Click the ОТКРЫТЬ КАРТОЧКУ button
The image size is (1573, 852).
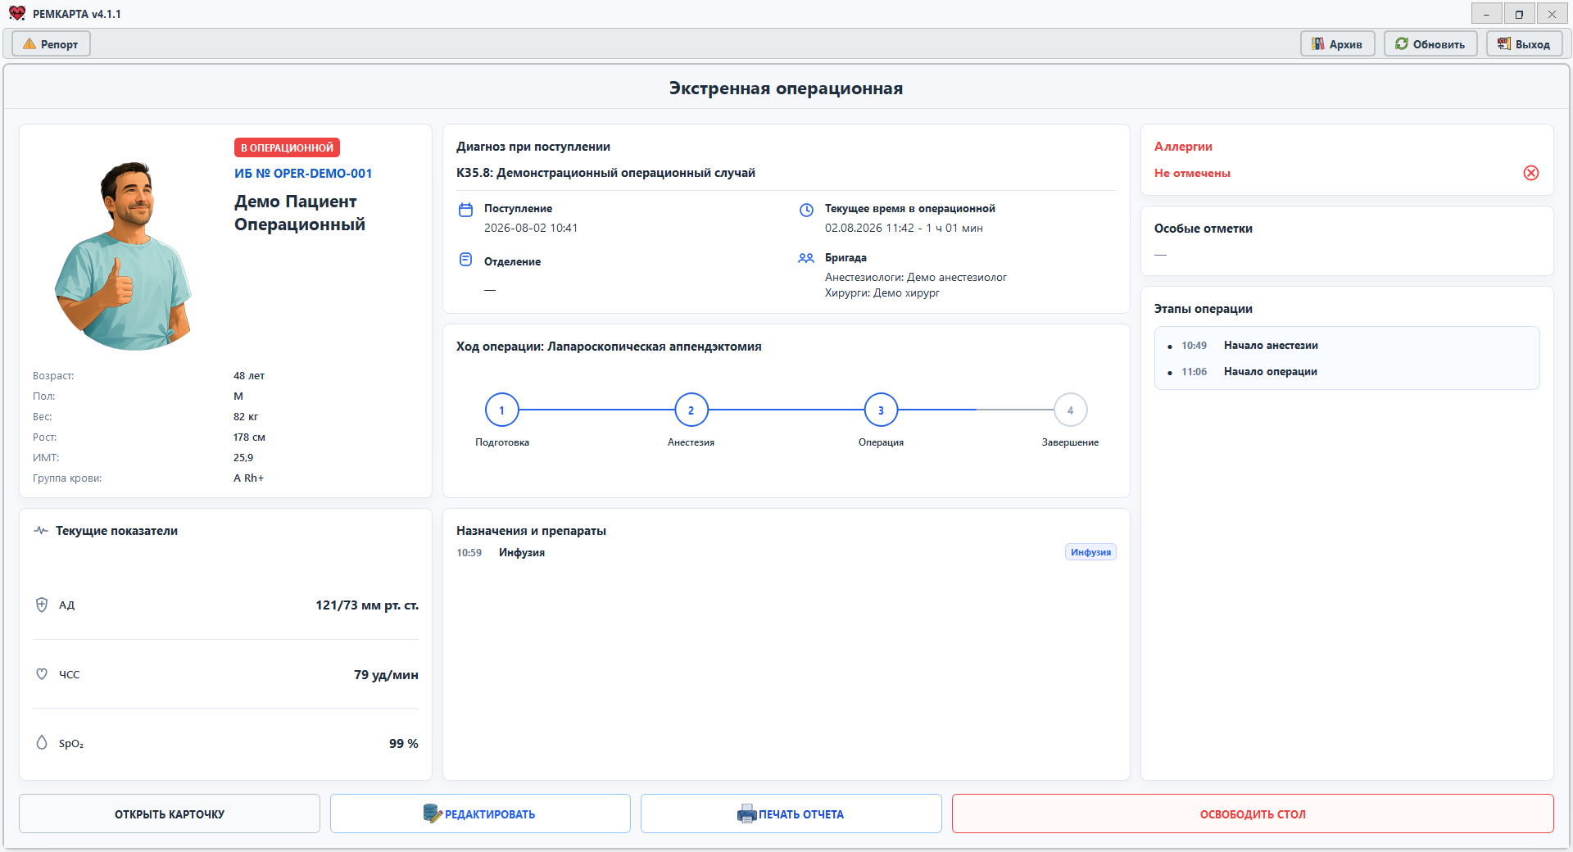click(170, 813)
